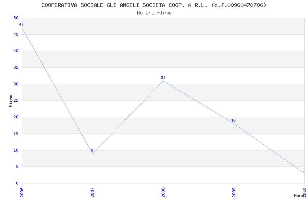308x199 pixels.
Task: Click the y-axis tick value 50
Action: pos(16,18)
